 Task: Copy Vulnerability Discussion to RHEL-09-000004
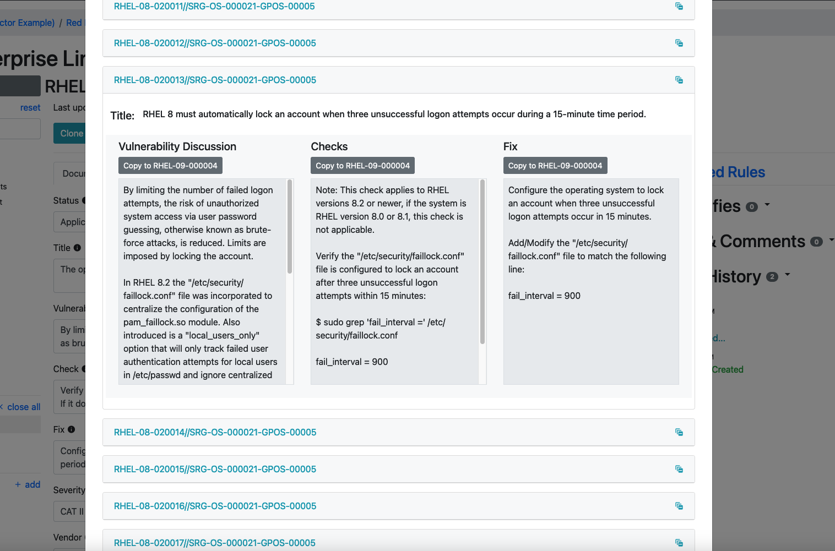[x=170, y=166]
